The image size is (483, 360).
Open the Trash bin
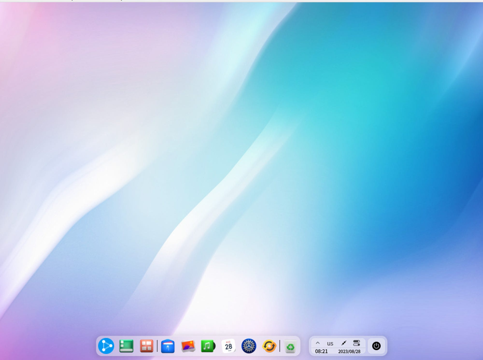(x=290, y=346)
